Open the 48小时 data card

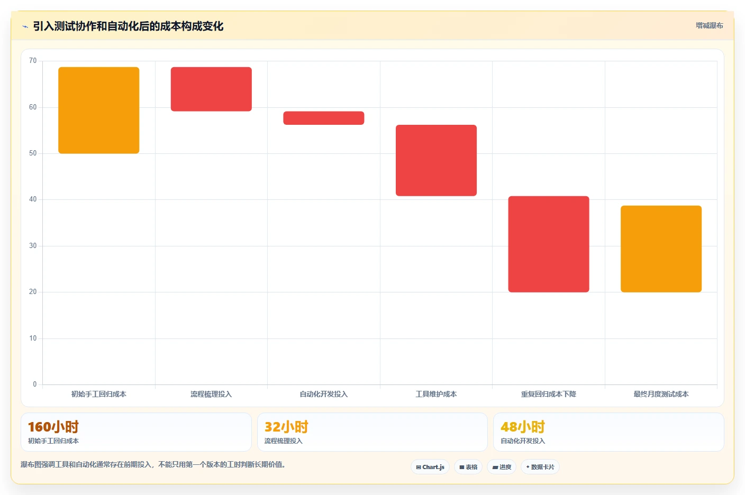(x=608, y=432)
